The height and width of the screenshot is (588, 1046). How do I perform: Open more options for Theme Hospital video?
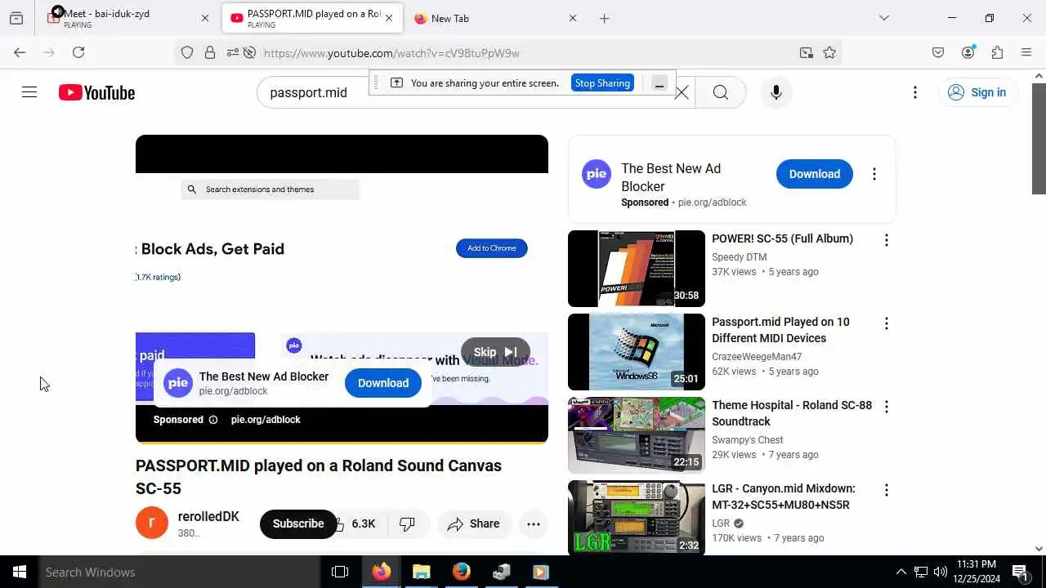coord(886,407)
